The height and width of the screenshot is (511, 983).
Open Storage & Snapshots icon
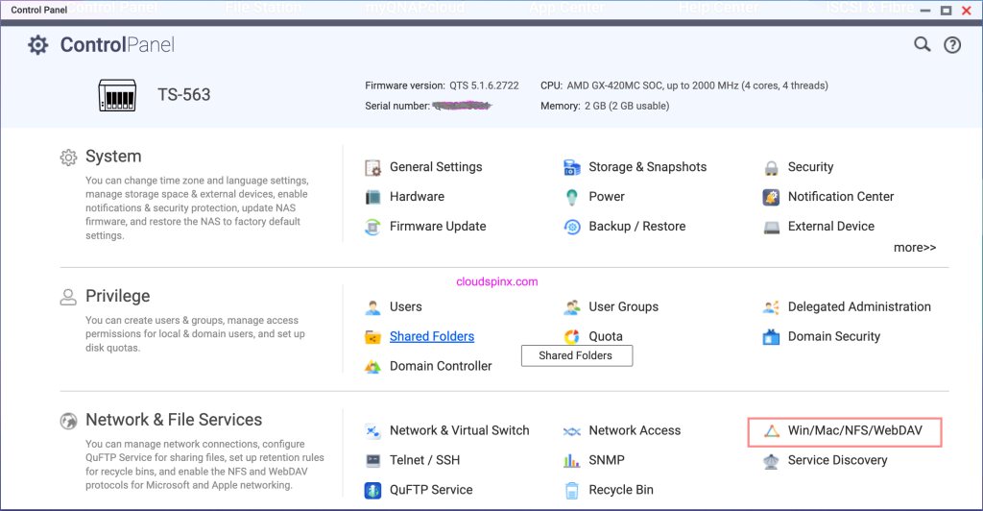(572, 167)
